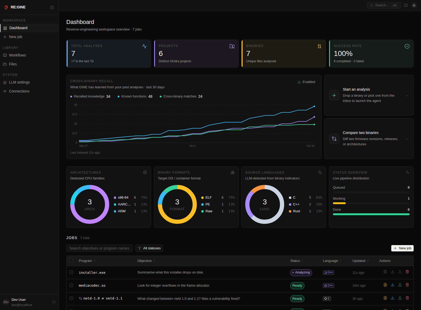This screenshot has width=421, height=310.
Task: Open the Start an analysis card
Action: click(369, 95)
